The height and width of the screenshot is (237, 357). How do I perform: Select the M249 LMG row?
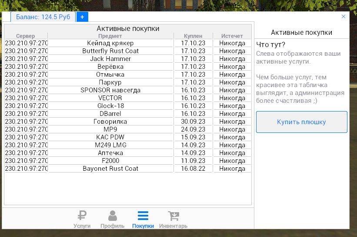click(128, 145)
